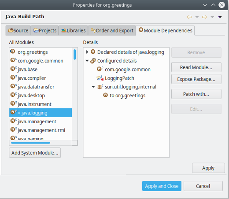Screen dimensions: 229x199
Task: Click the Order and Export tab icon
Action: point(93,30)
